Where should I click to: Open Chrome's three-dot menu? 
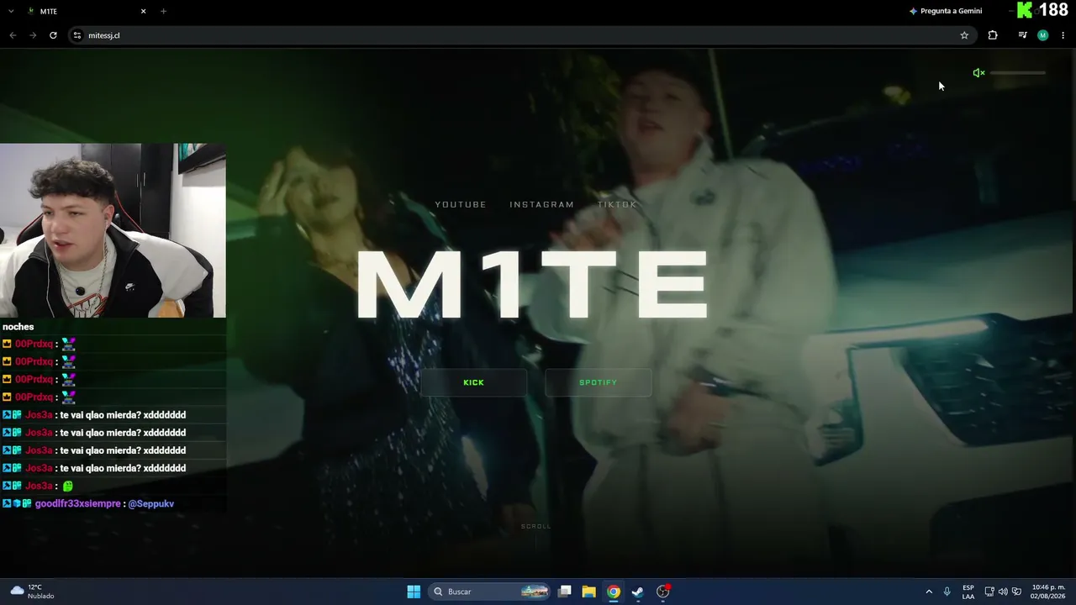tap(1063, 35)
